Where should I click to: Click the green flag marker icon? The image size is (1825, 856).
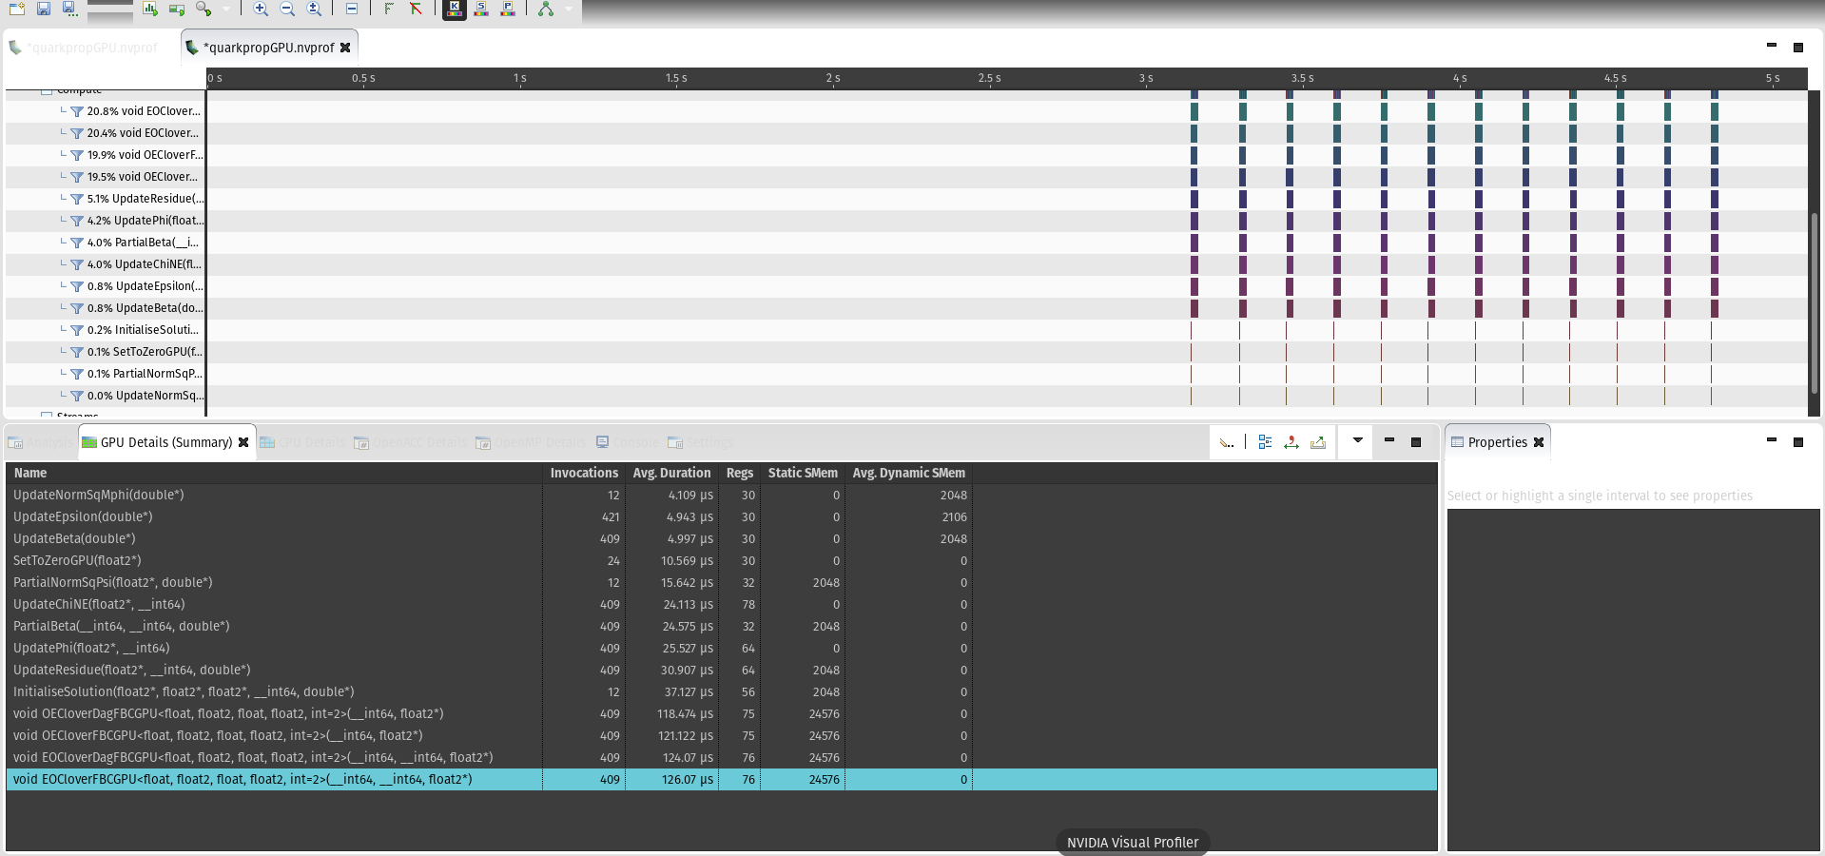[389, 9]
